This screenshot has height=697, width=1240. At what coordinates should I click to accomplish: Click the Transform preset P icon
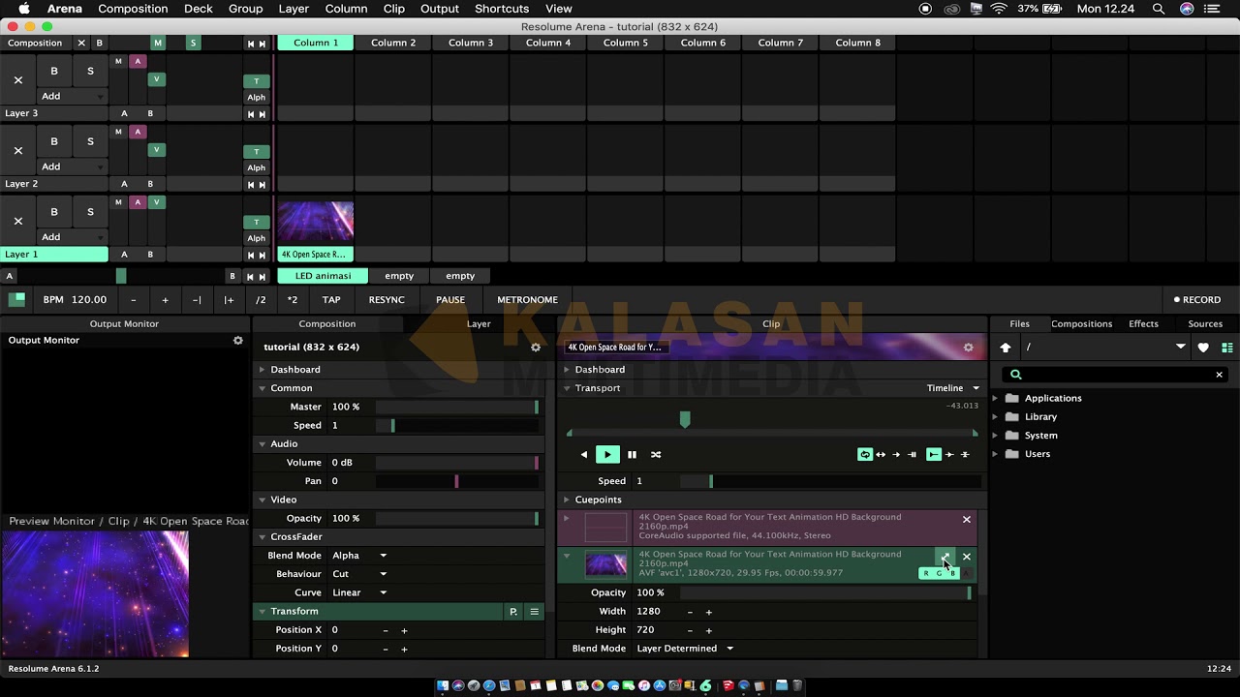tap(513, 612)
